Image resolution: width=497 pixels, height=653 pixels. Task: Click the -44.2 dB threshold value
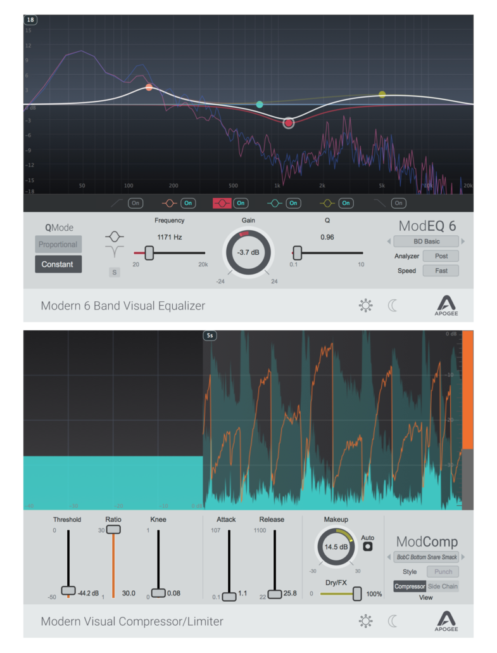pos(88,593)
